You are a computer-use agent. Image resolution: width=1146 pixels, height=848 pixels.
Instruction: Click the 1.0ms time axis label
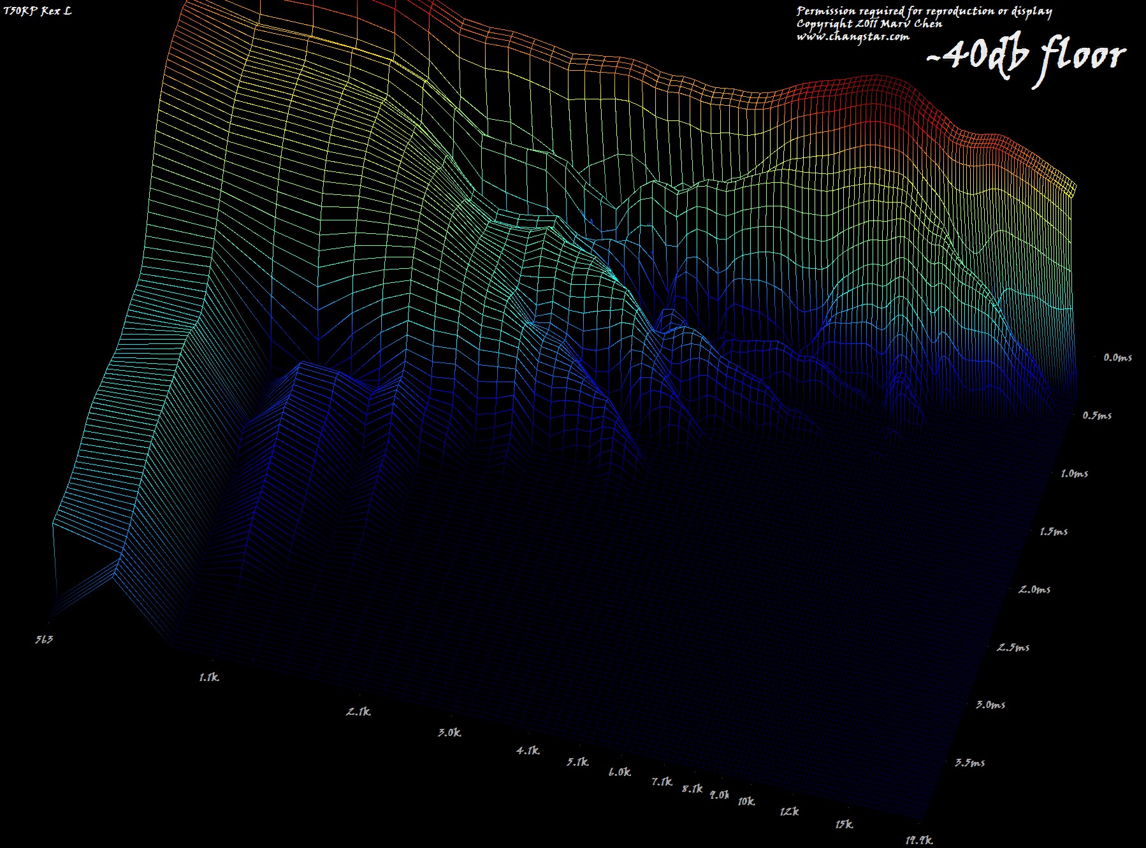pyautogui.click(x=1075, y=474)
